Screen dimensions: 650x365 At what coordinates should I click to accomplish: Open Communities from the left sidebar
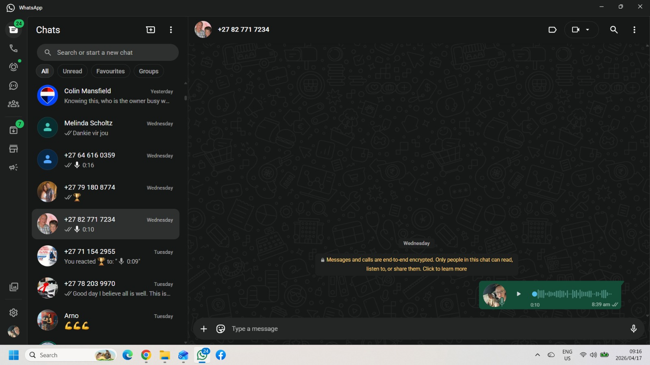pyautogui.click(x=13, y=104)
